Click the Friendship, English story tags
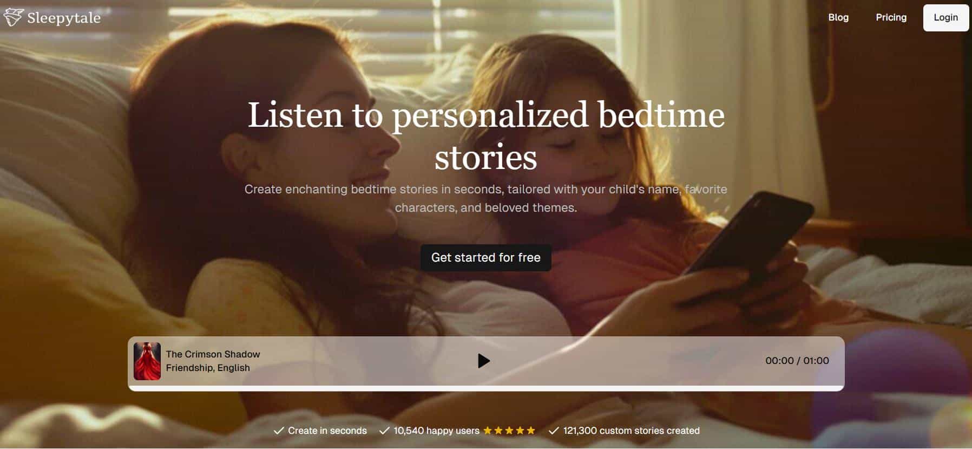Screen dimensions: 972x449 point(208,368)
